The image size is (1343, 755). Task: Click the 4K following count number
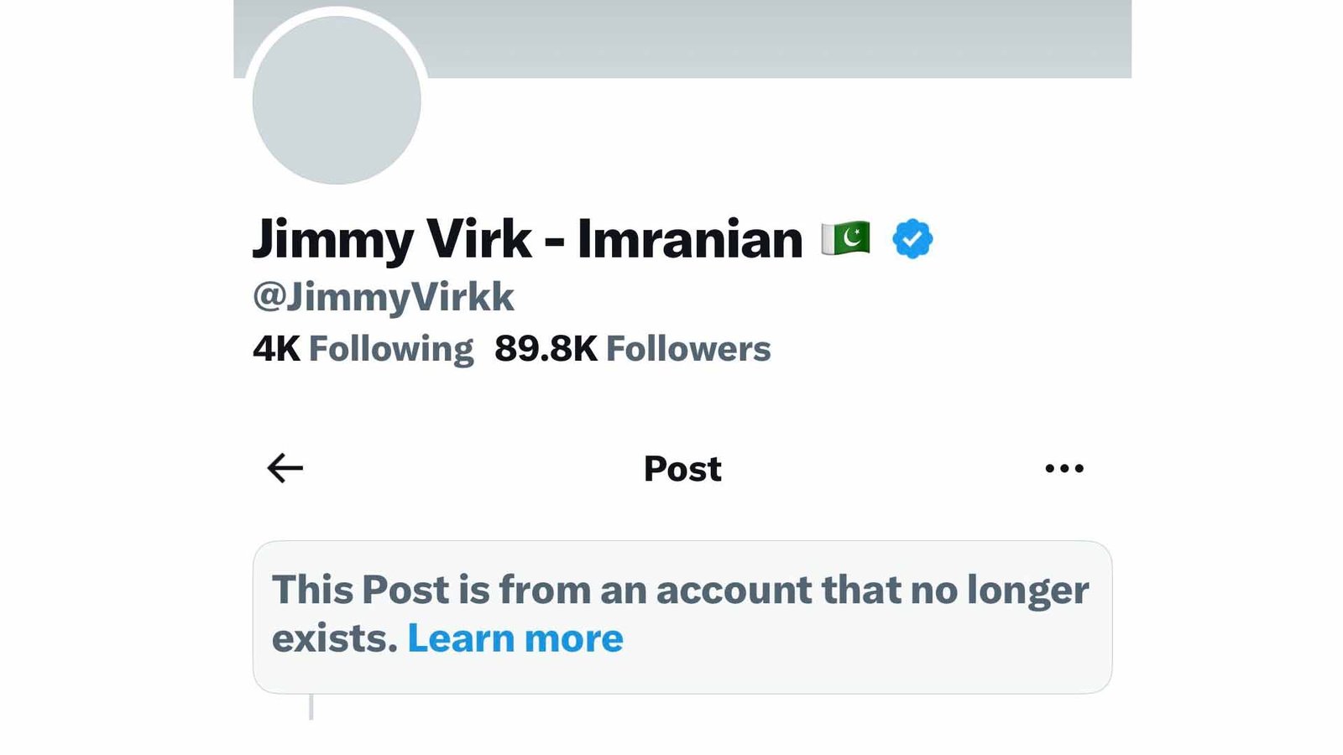tap(276, 349)
